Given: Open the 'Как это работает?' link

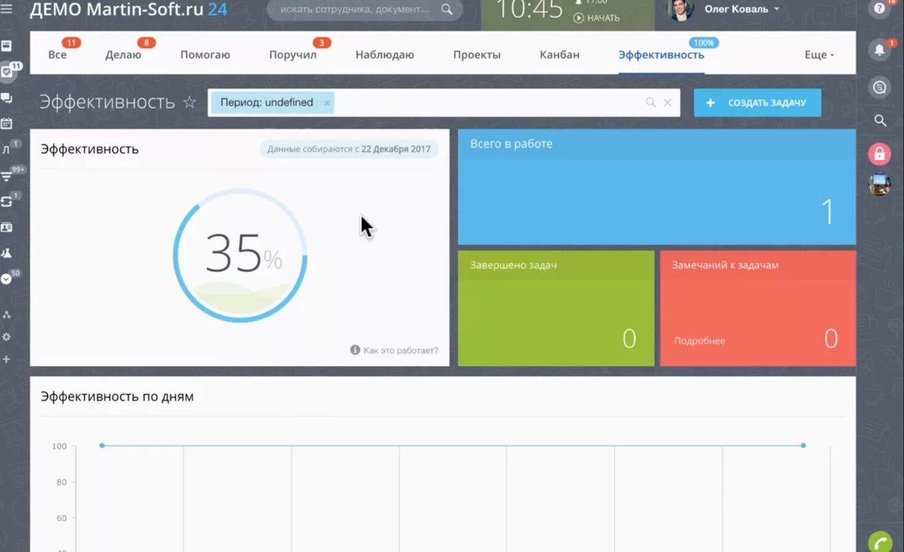Looking at the screenshot, I should (401, 350).
